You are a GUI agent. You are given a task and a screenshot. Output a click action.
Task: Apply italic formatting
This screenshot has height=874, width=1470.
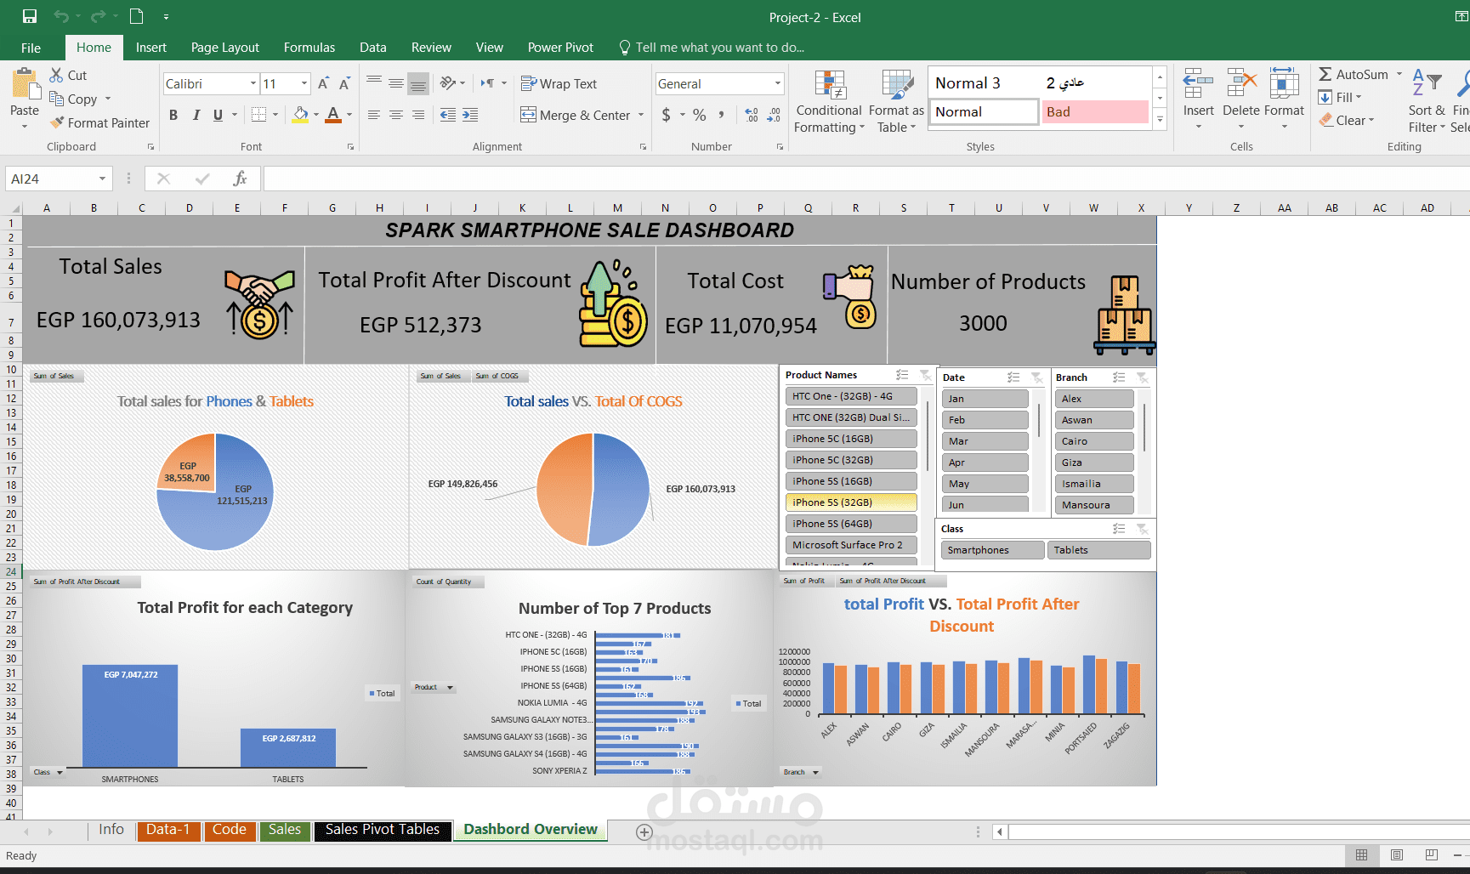click(x=196, y=115)
